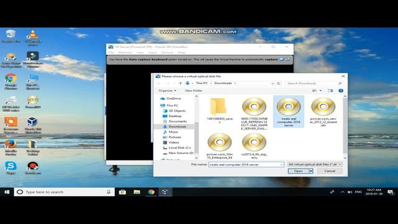Open View menu in VirtualBox window
The height and width of the screenshot is (224, 398).
coord(140,52)
